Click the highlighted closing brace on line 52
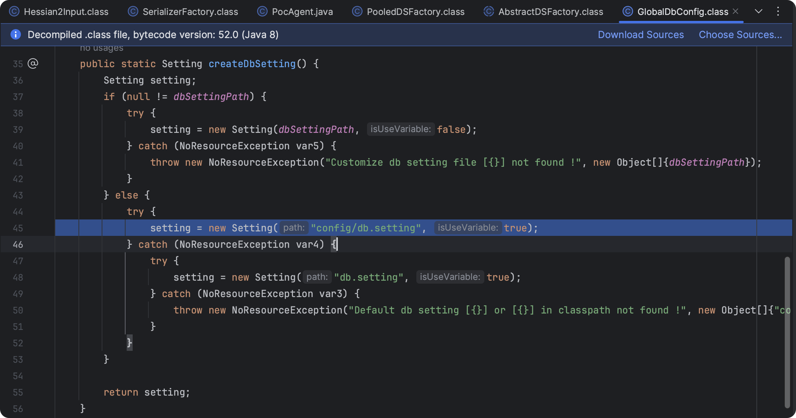Screen dimensions: 796x418 129,343
